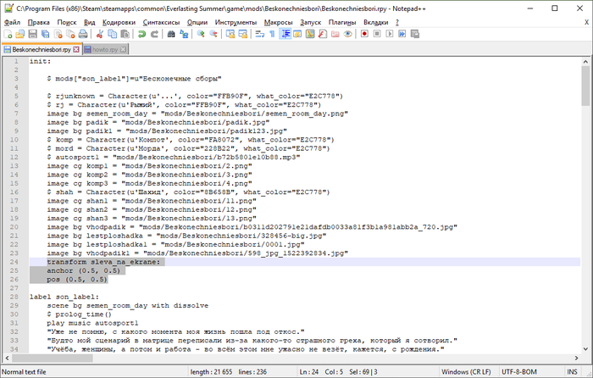Toggle the Function List panel icon
Image resolution: width=593 pixels, height=378 pixels.
point(323,34)
